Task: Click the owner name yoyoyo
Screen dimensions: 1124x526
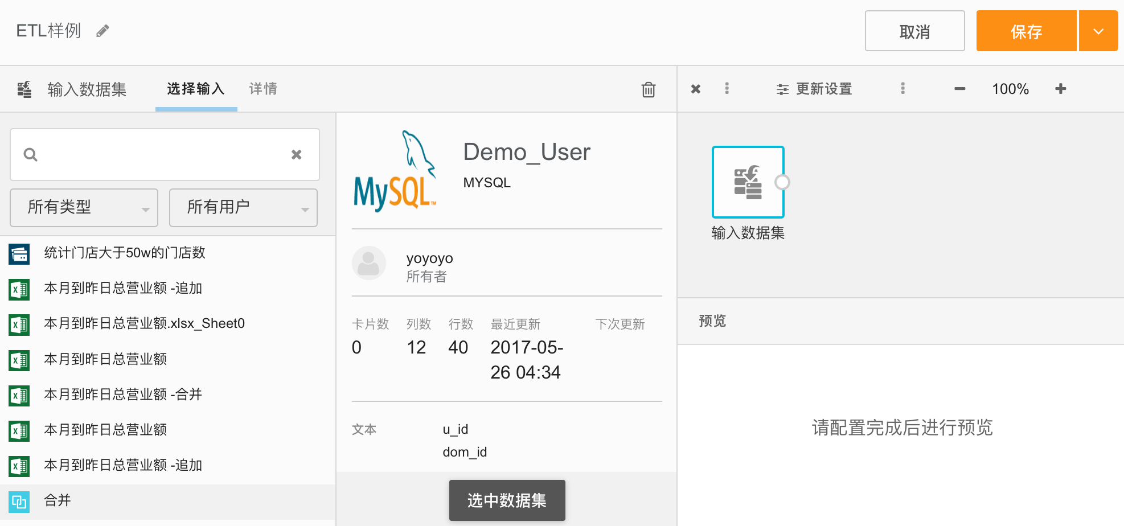Action: [429, 258]
